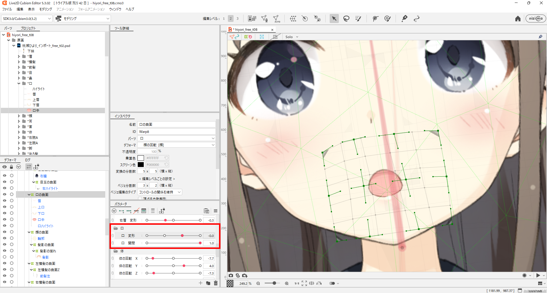The height and width of the screenshot is (293, 547).
Task: Open the SDK3.0/Cubism3.0(3.2) target version dropdown
Action: (27, 18)
